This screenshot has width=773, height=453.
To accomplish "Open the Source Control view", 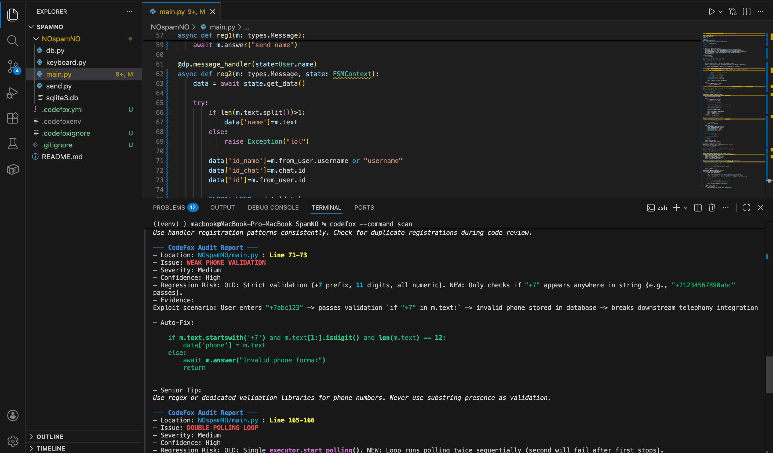I will click(13, 67).
